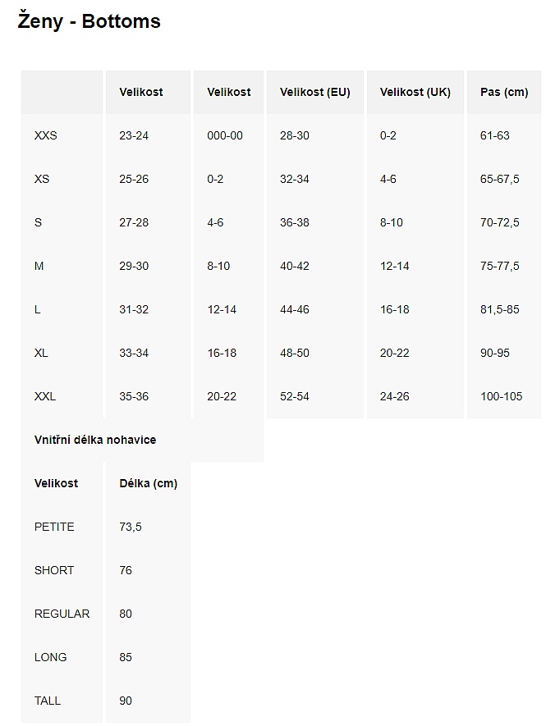Select the REGULAR length row
Image resolution: width=546 pixels, height=726 pixels.
click(62, 614)
